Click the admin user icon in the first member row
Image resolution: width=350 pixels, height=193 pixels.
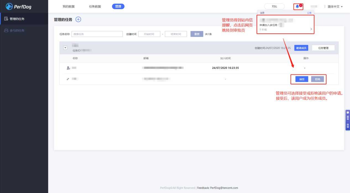pyautogui.click(x=68, y=68)
